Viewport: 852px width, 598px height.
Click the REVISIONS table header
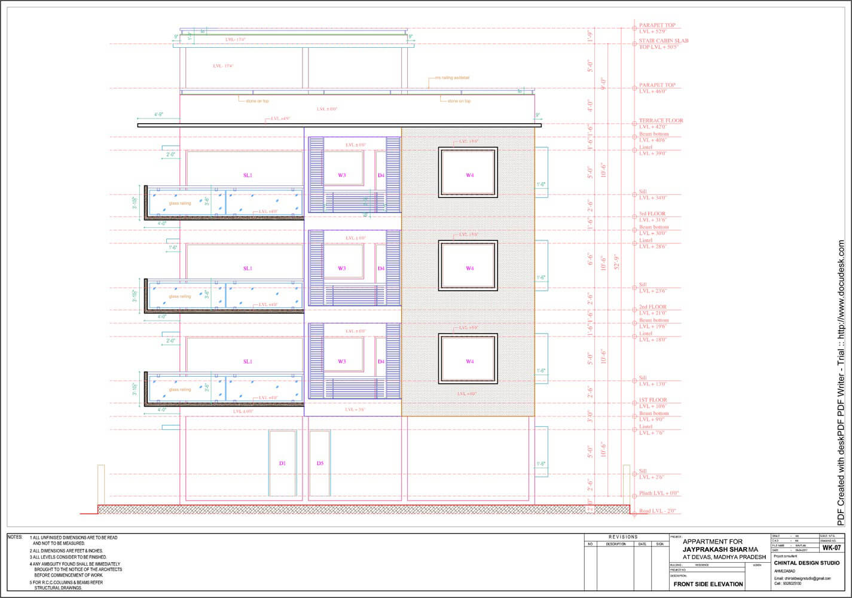(x=623, y=537)
